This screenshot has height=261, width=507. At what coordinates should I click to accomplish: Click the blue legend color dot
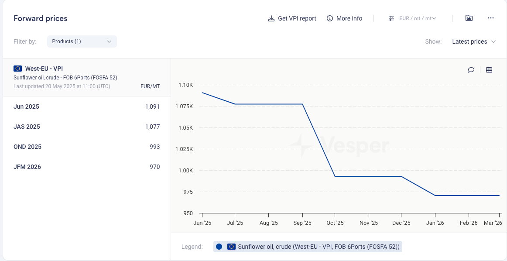[x=219, y=247]
